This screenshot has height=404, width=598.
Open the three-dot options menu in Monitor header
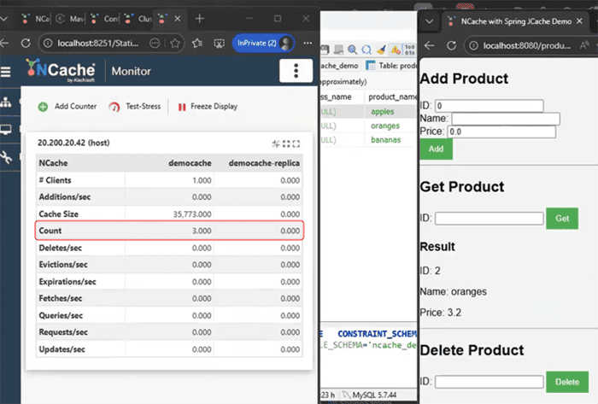pyautogui.click(x=296, y=71)
